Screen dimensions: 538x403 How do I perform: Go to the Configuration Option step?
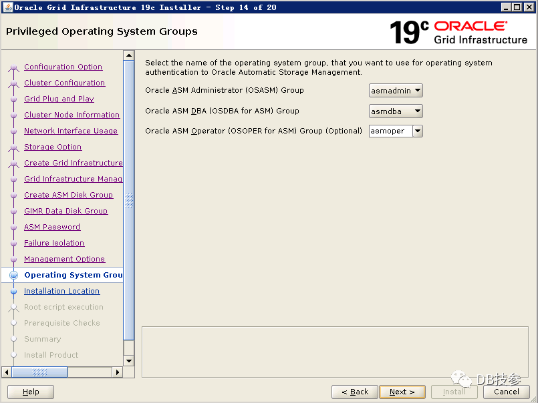pos(63,67)
